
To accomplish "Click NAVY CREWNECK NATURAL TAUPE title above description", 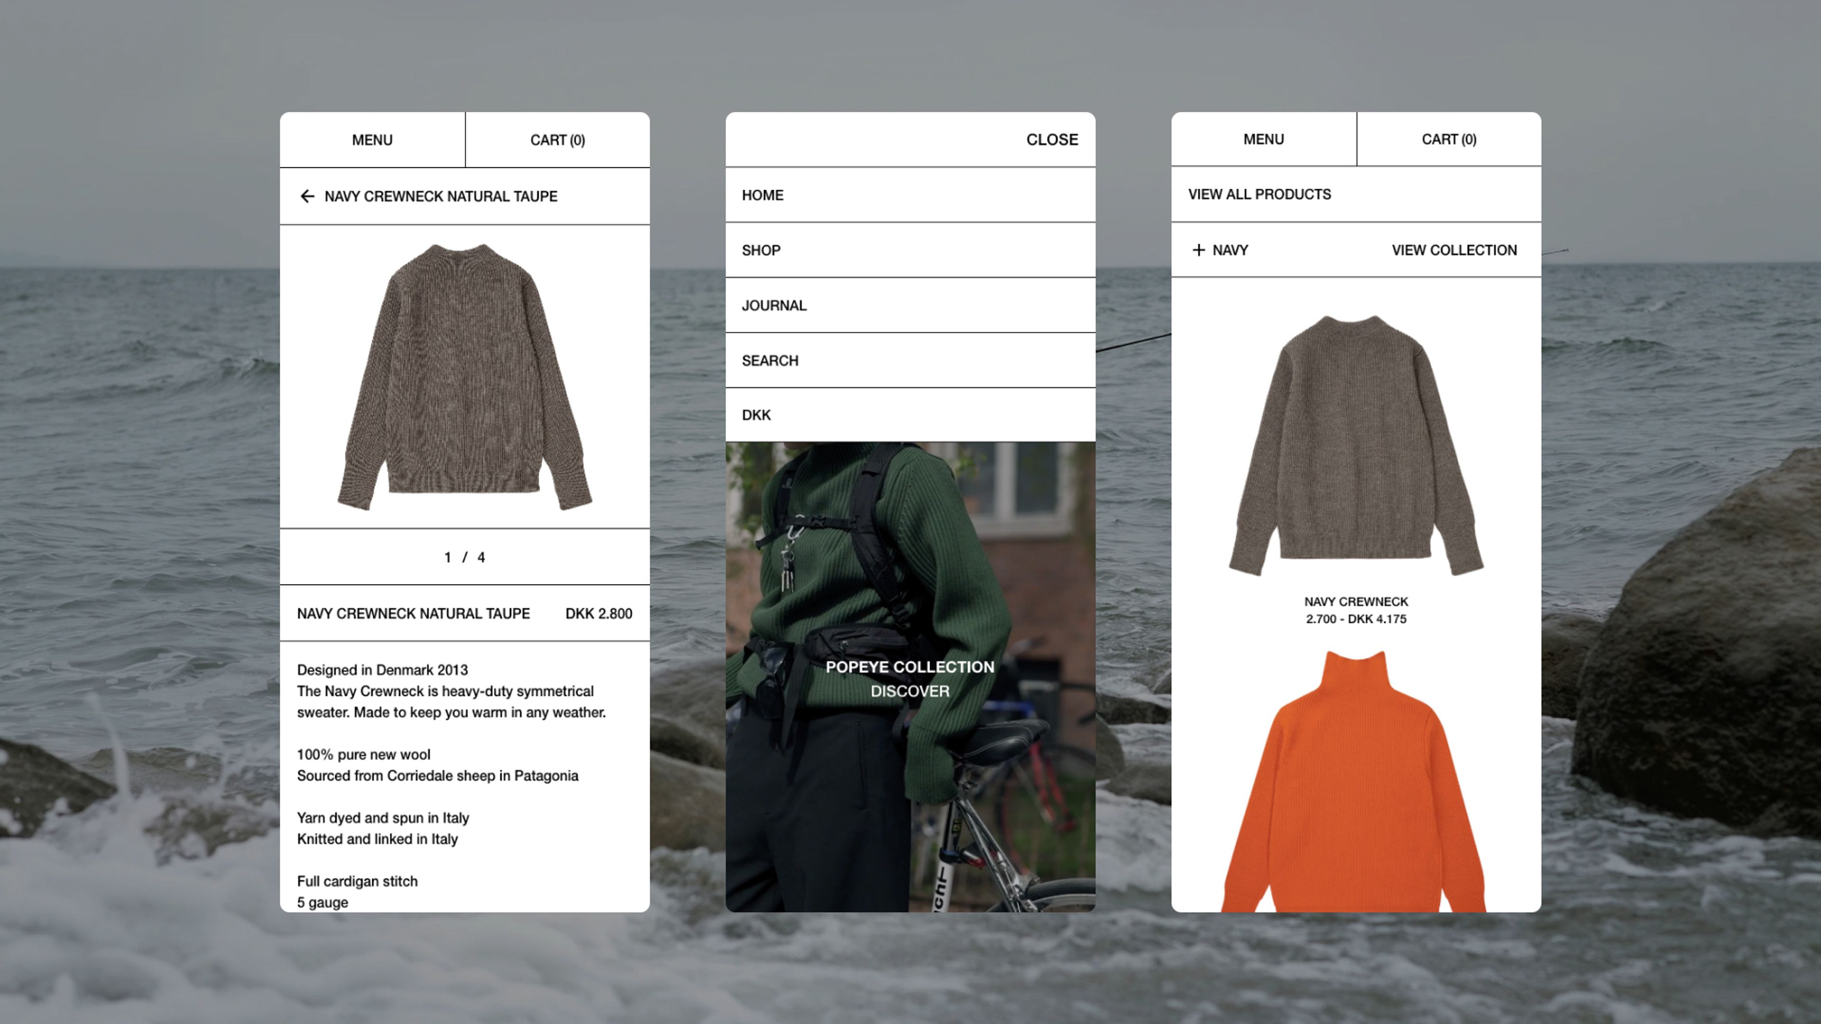I will (x=413, y=613).
